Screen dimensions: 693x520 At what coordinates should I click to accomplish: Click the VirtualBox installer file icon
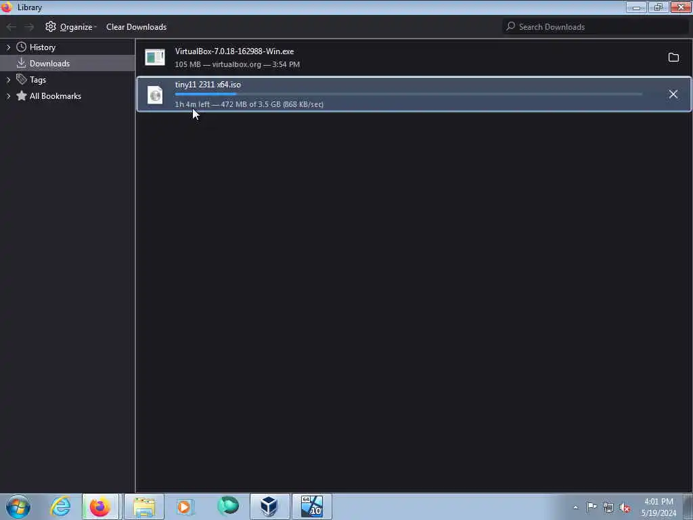coord(155,58)
